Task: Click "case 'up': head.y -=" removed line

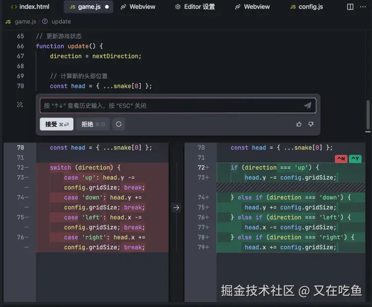Action: pos(99,178)
